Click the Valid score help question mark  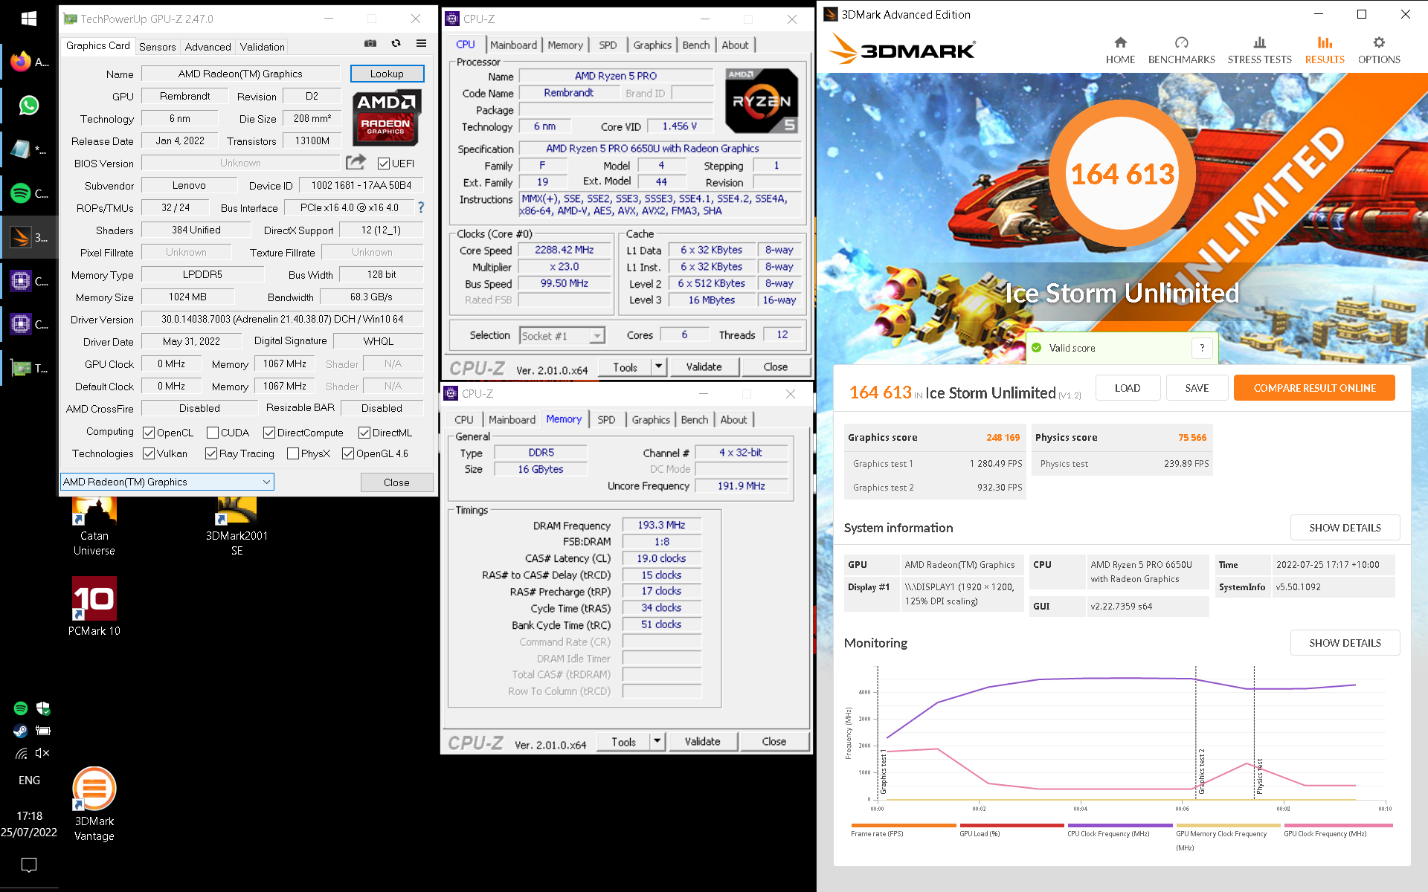coord(1202,348)
